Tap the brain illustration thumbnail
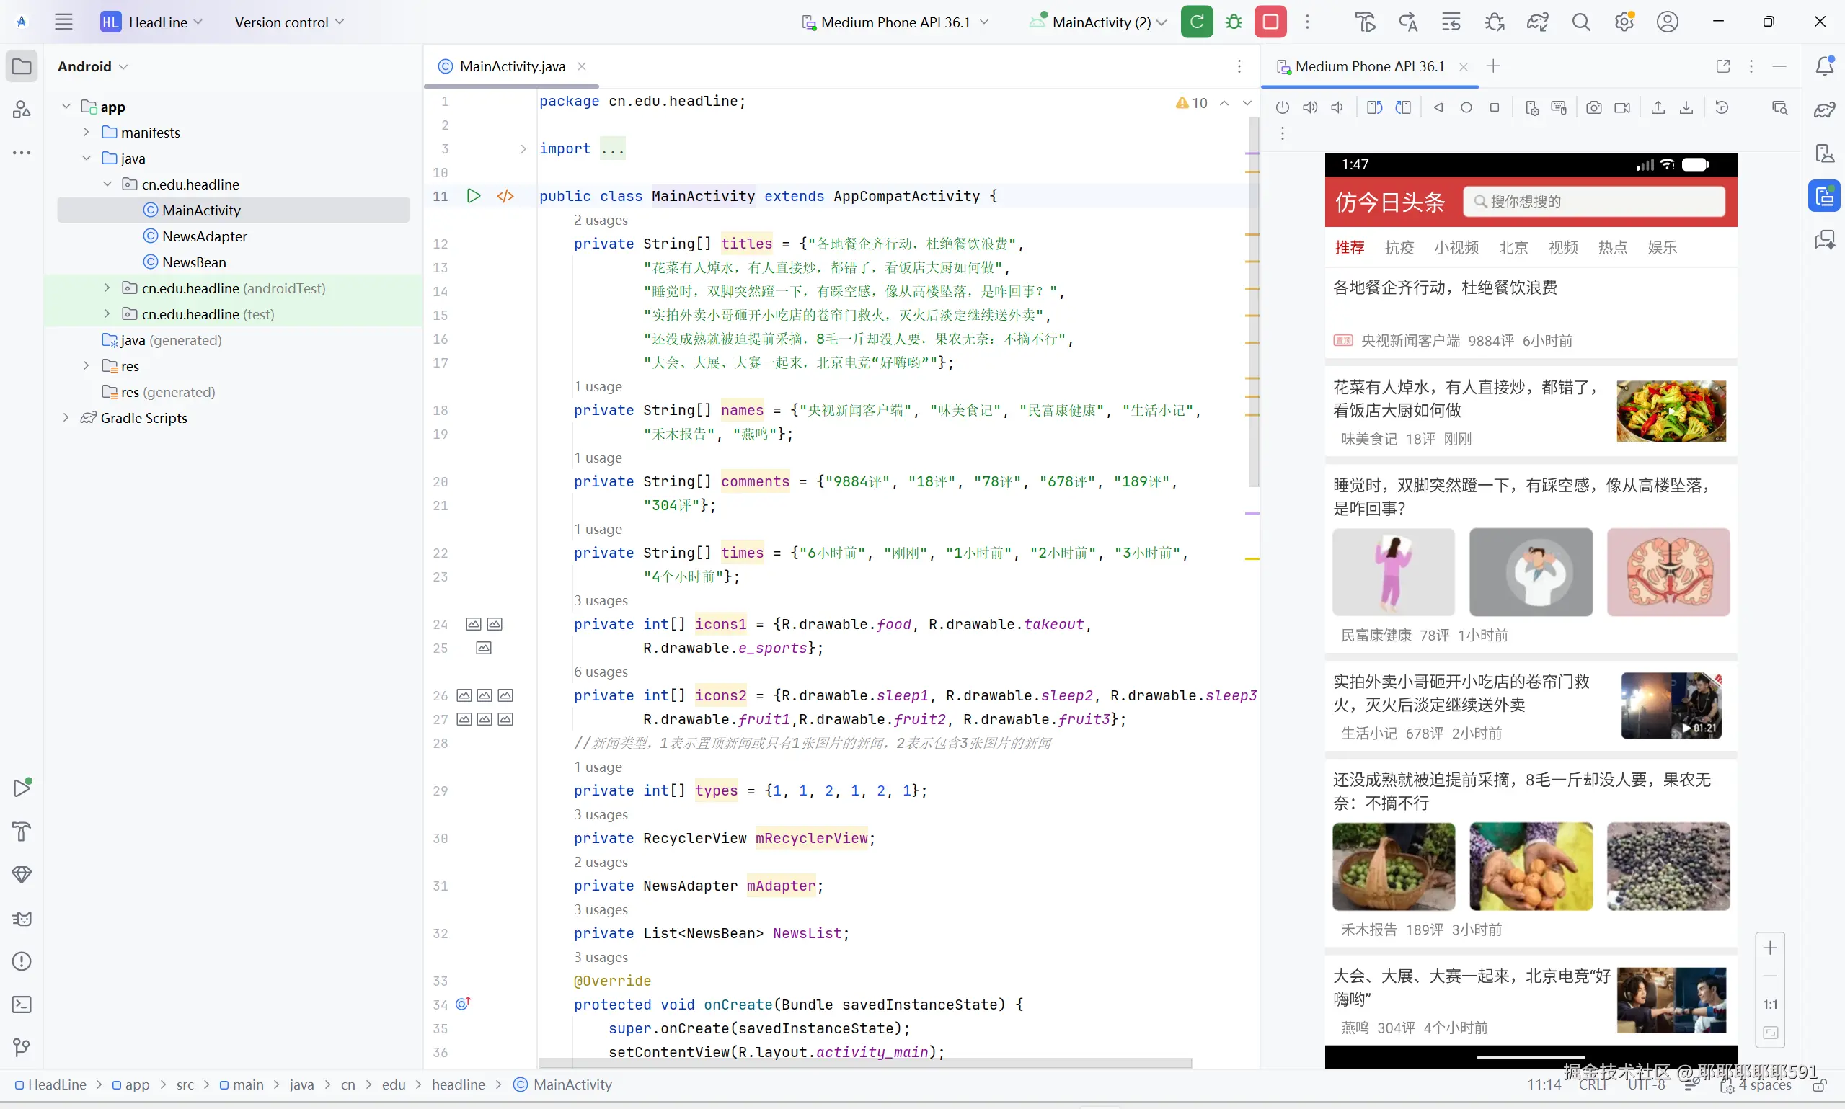 tap(1668, 572)
